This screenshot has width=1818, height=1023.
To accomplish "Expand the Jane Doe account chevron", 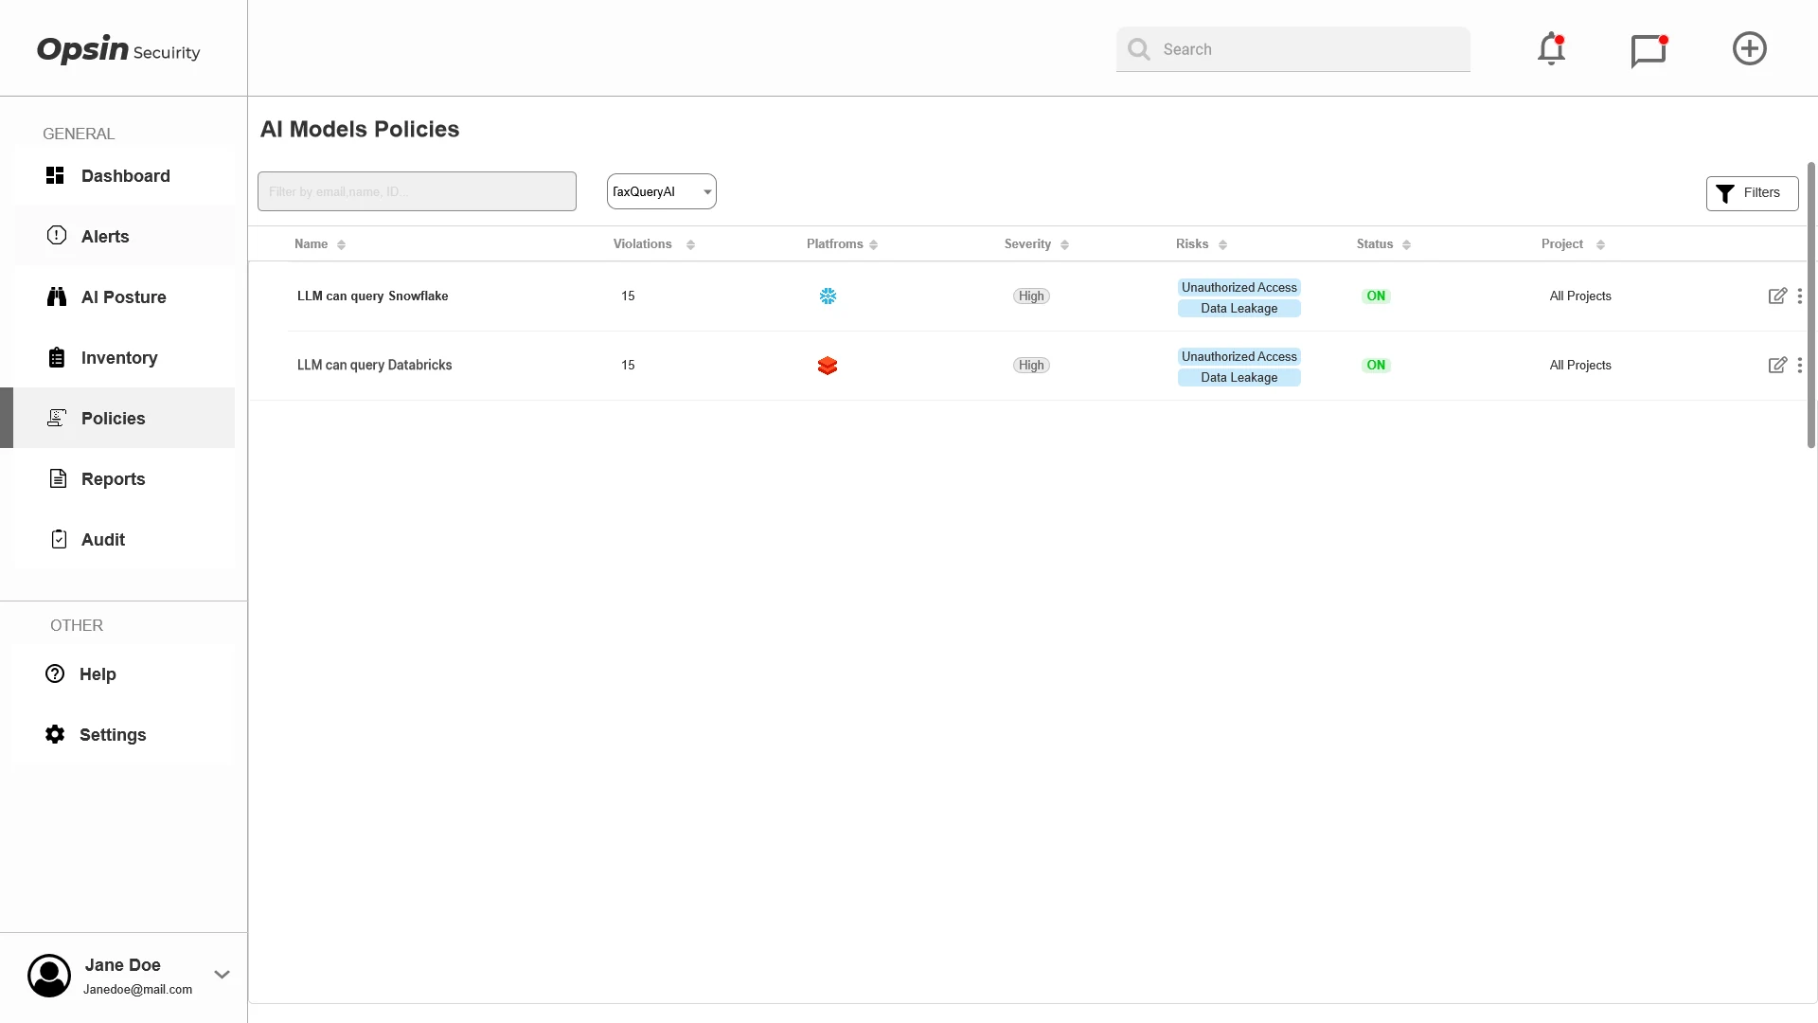I will 222,975.
